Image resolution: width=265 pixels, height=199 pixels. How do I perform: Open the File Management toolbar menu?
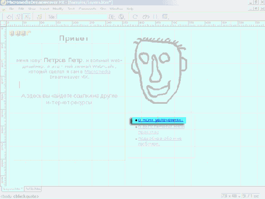pyautogui.click(x=112, y=17)
